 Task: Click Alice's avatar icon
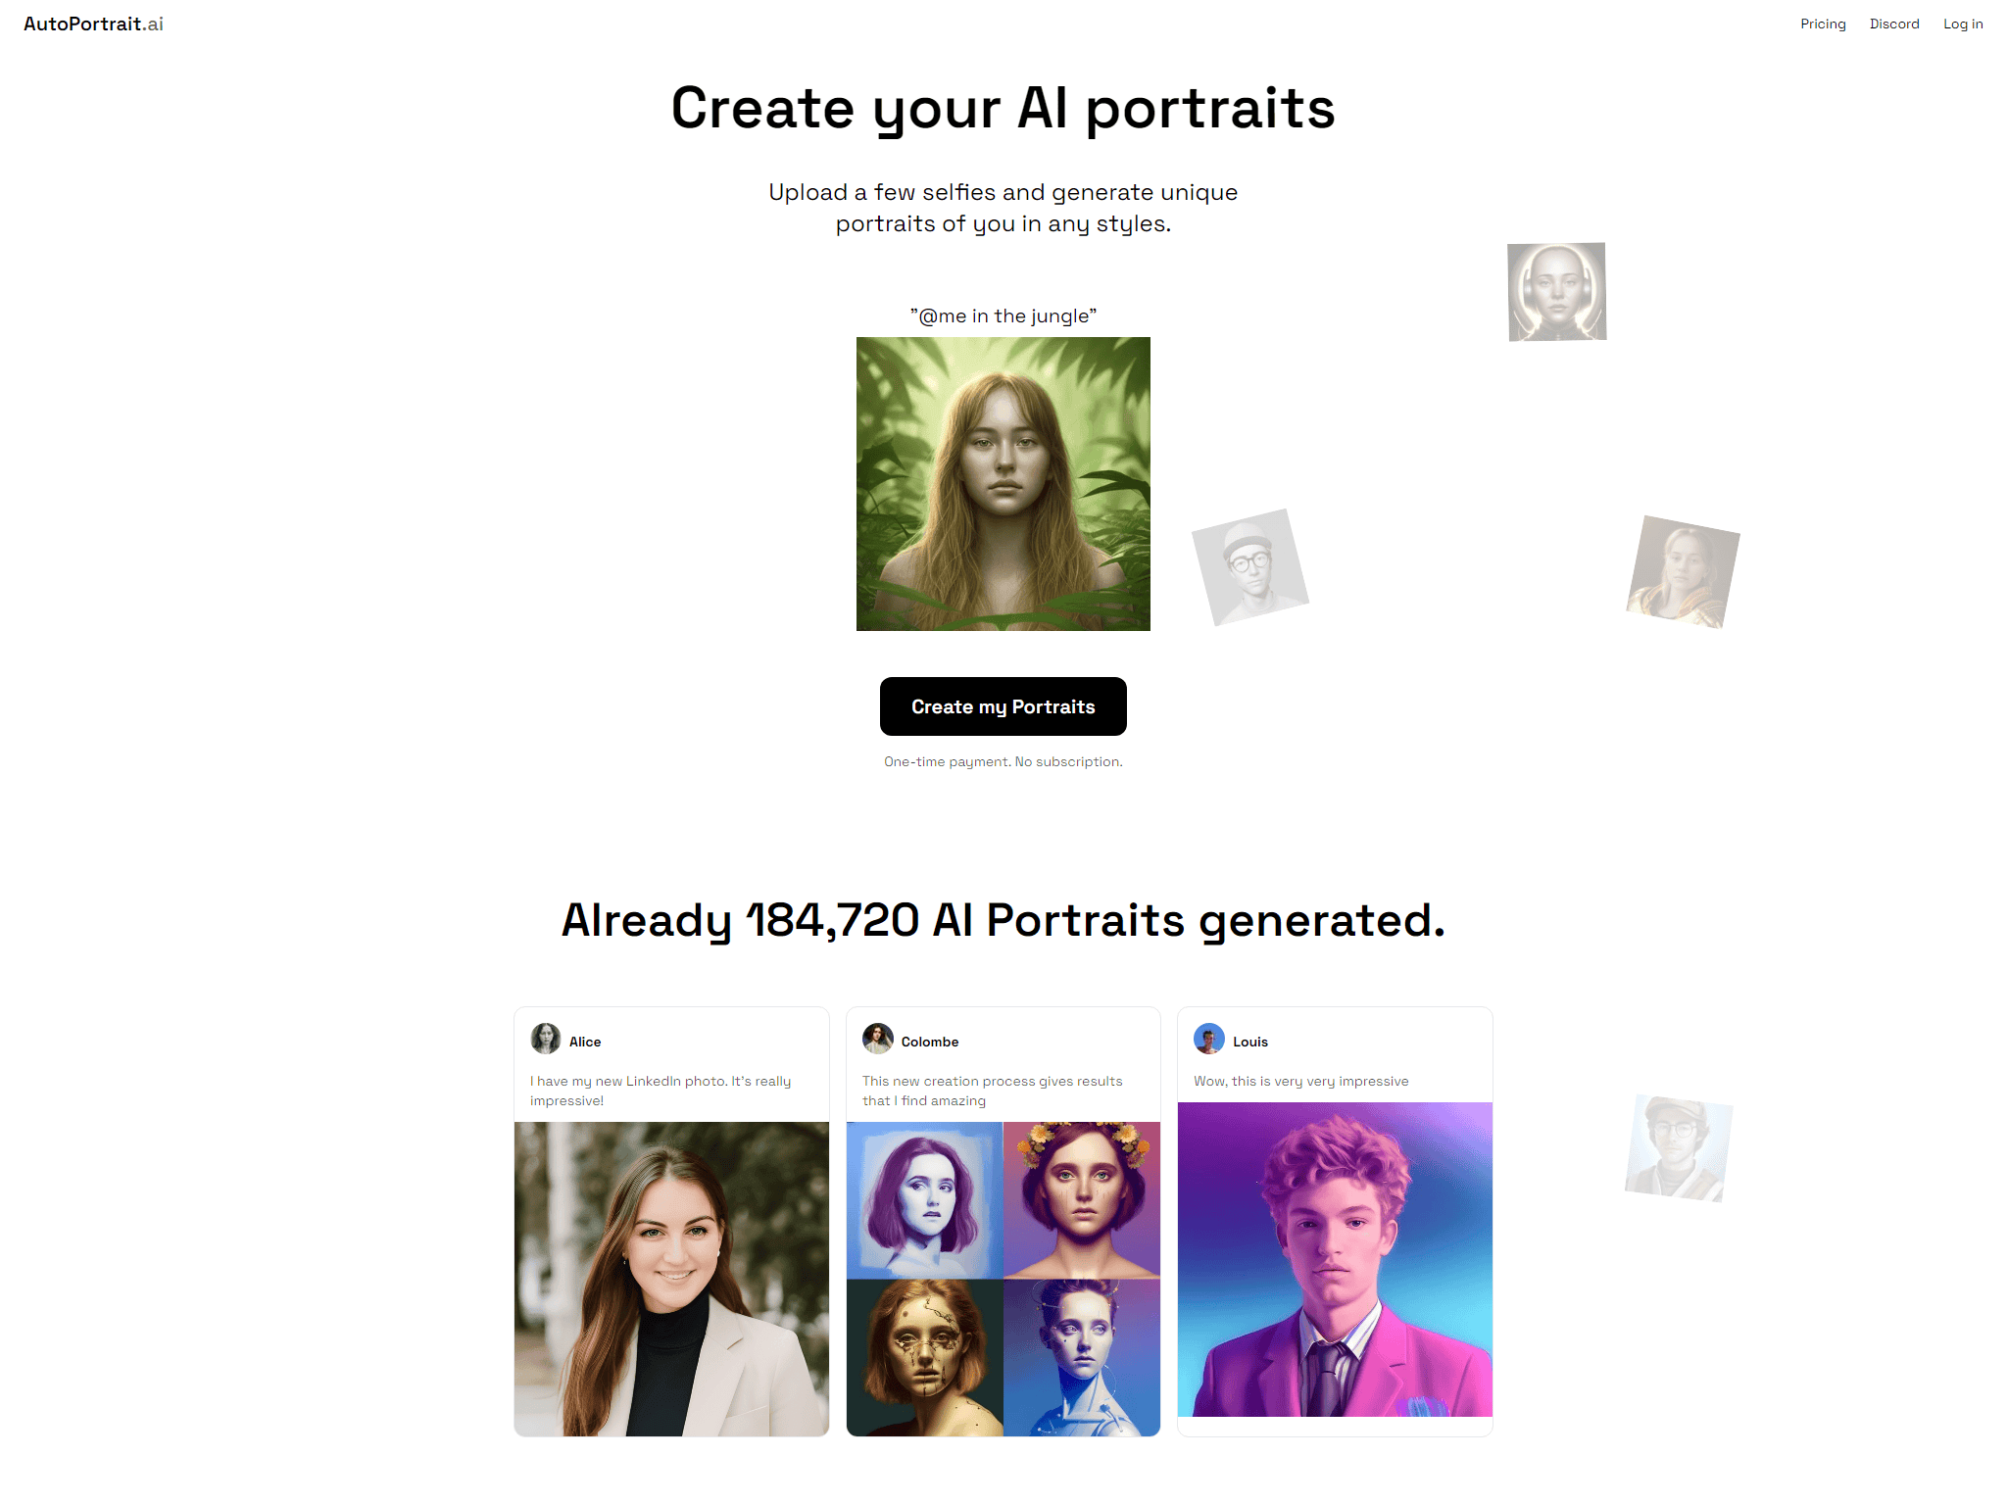click(546, 1039)
